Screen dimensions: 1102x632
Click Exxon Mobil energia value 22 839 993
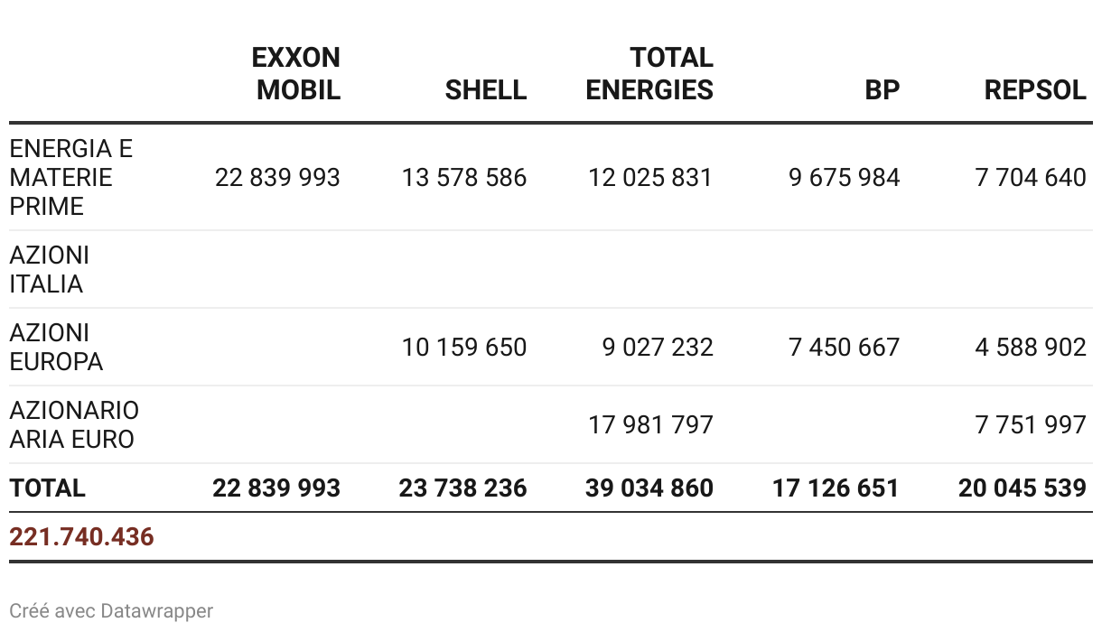click(277, 177)
